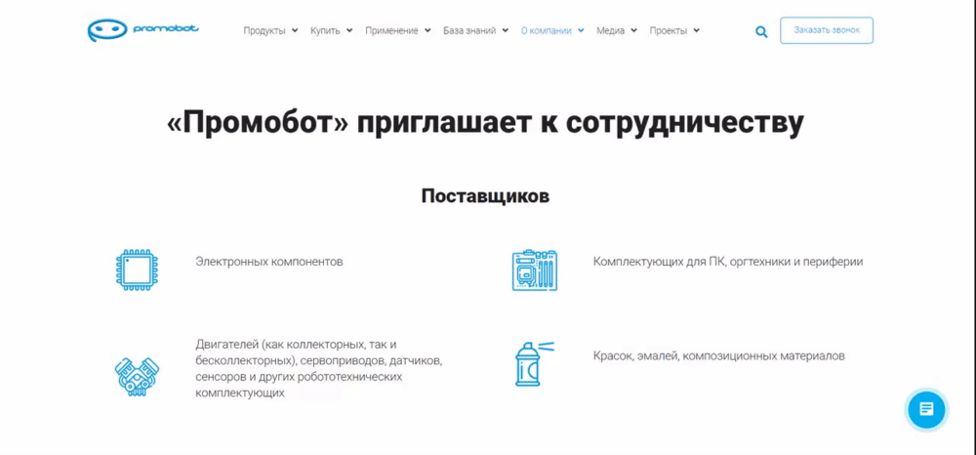Image resolution: width=976 pixels, height=455 pixels.
Task: Open the Применение menu
Action: click(x=391, y=30)
